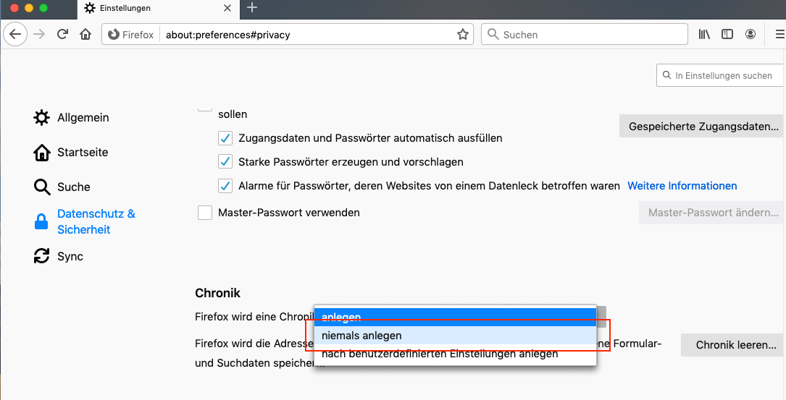Select 'niemals anlegen' option
786x400 pixels.
(x=455, y=336)
